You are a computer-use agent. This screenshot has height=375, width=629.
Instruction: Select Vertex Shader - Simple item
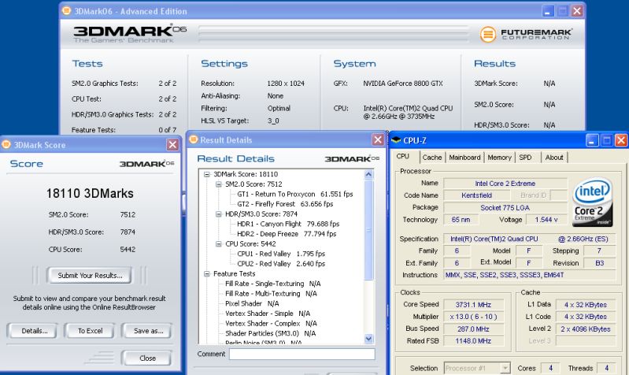pos(268,314)
